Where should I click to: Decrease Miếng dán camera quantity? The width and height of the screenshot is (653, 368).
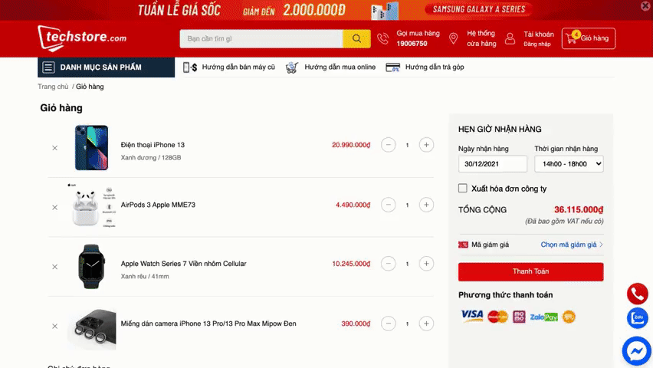pyautogui.click(x=388, y=324)
